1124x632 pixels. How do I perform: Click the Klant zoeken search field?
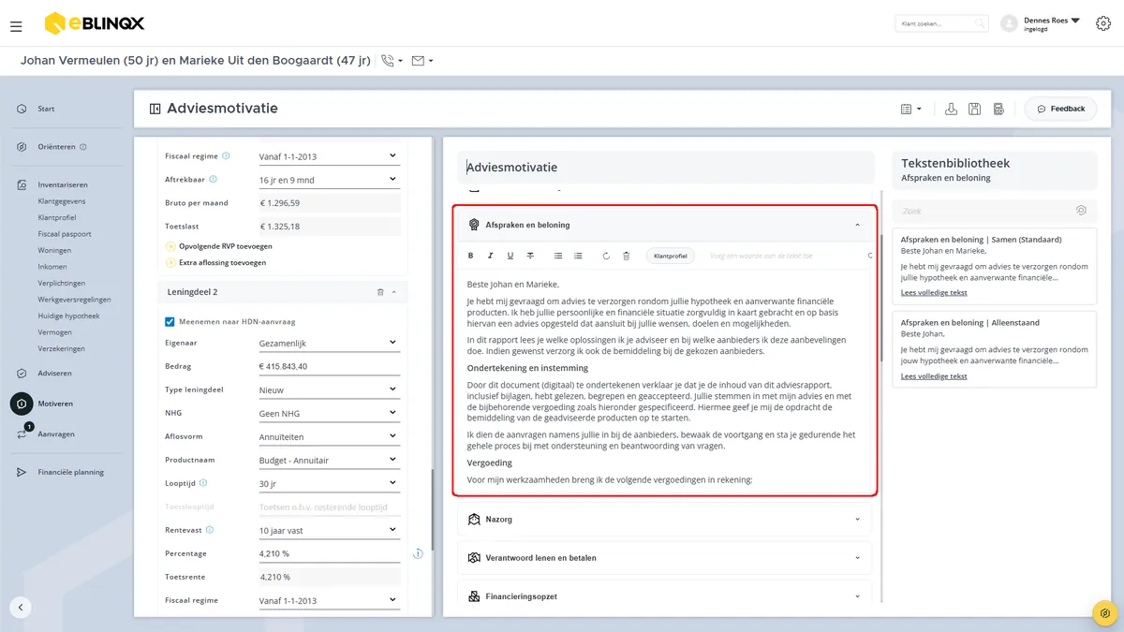pyautogui.click(x=942, y=23)
